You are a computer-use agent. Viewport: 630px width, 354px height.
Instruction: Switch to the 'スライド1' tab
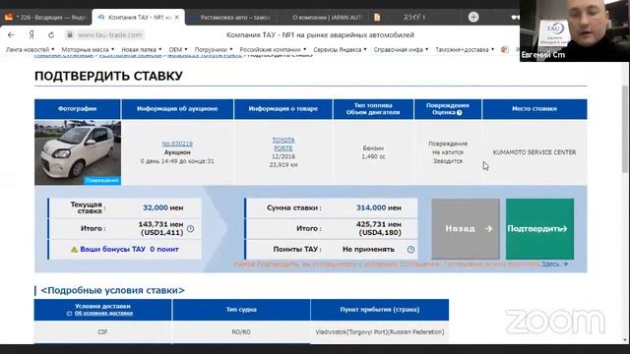point(413,18)
